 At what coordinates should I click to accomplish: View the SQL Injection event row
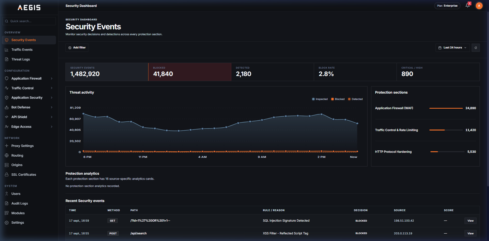point(470,221)
